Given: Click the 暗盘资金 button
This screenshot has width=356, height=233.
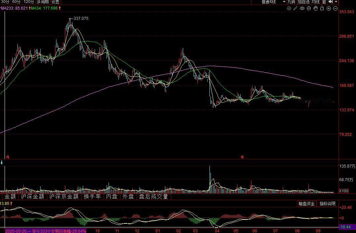Looking at the screenshot, I should (x=307, y=204).
